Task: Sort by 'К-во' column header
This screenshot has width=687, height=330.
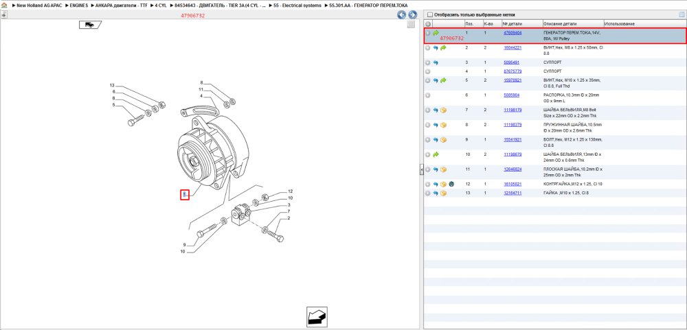Action: 488,23
